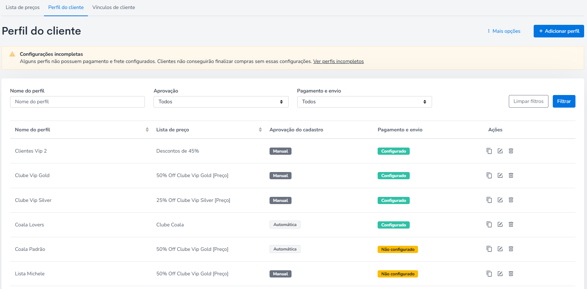
Task: Focus the Nome do perfil input field
Action: coord(77,102)
